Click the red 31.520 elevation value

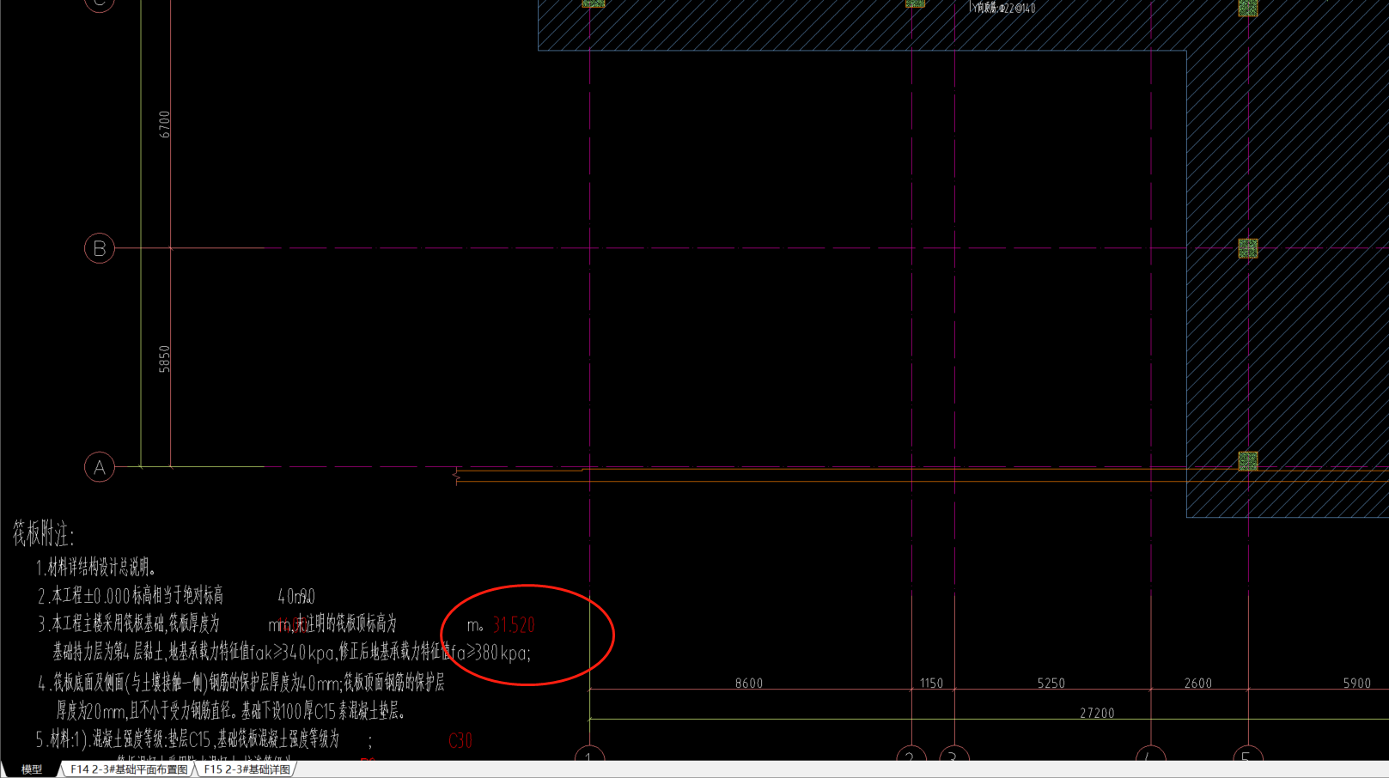(514, 625)
